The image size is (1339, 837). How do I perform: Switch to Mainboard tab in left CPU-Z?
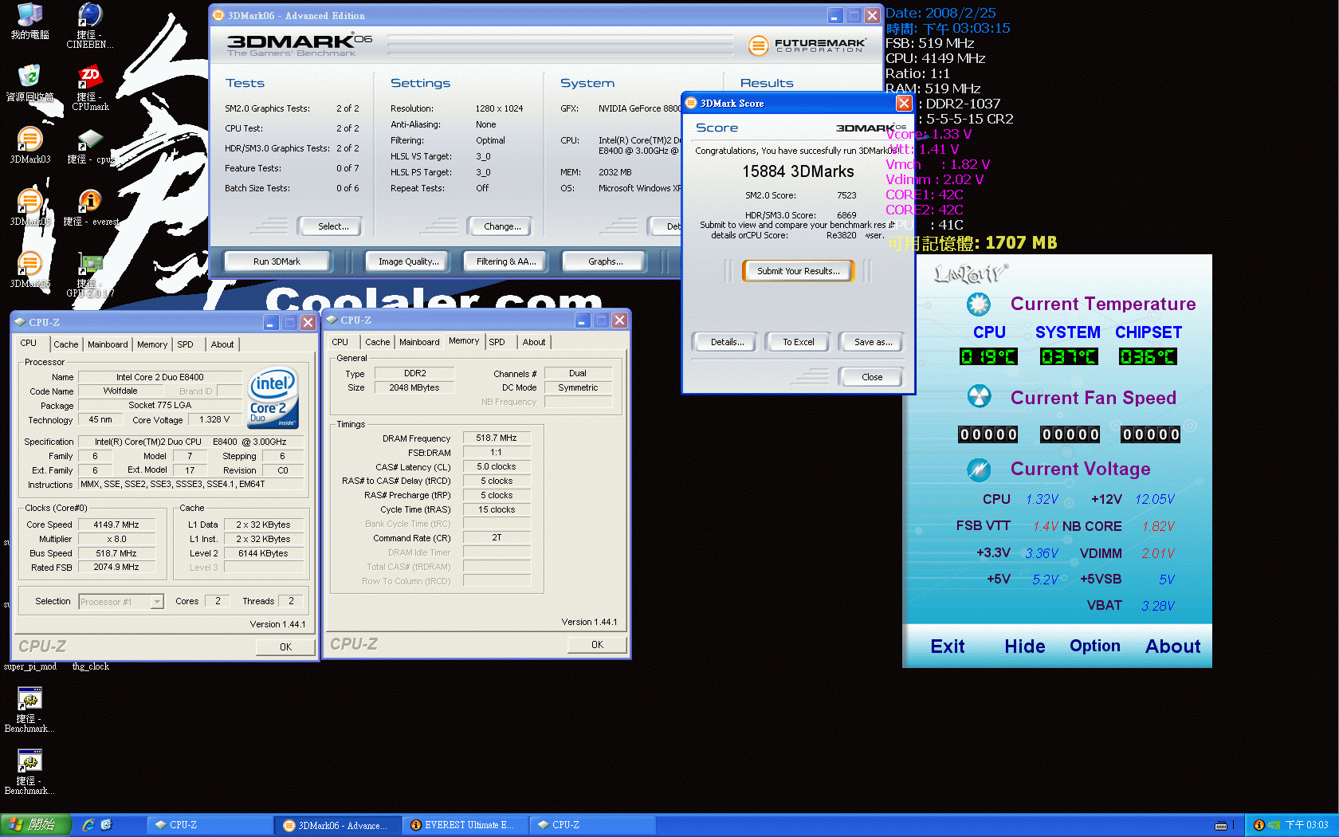(x=108, y=344)
